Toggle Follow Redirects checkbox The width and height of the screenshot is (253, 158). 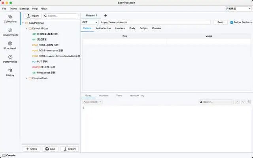point(232,23)
